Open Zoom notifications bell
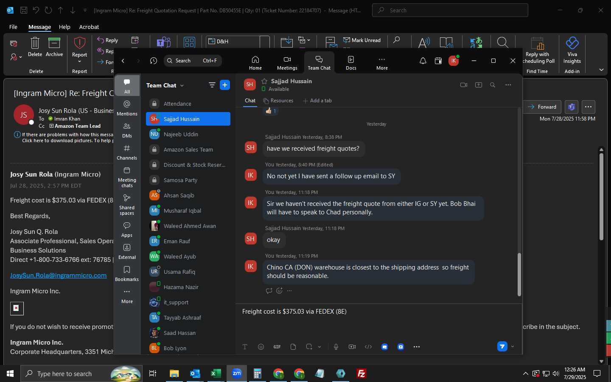 pos(423,61)
